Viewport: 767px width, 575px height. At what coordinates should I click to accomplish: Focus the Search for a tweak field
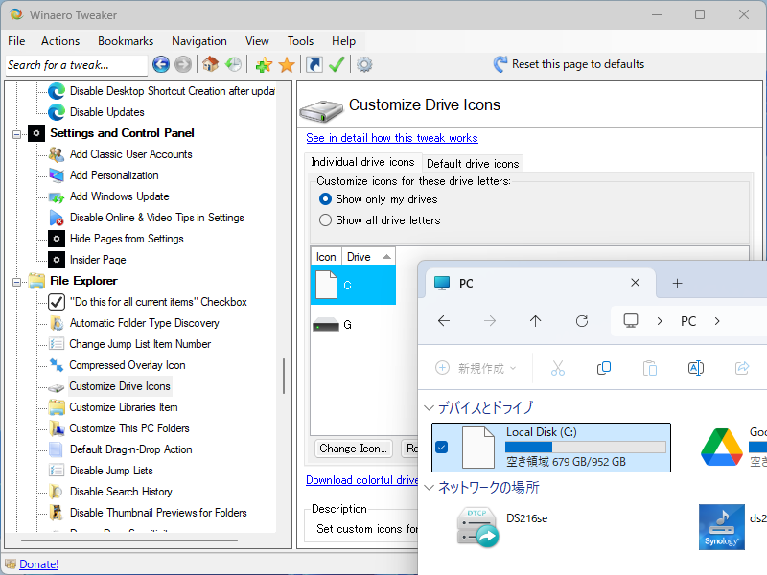coord(77,65)
